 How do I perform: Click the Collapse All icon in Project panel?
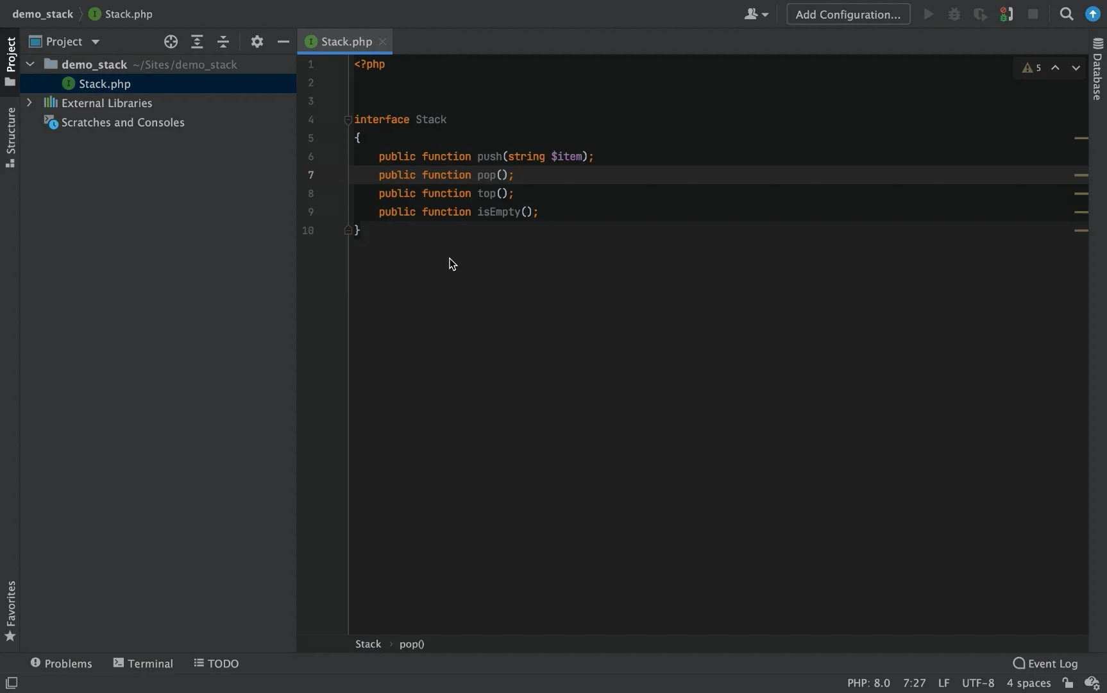[223, 42]
